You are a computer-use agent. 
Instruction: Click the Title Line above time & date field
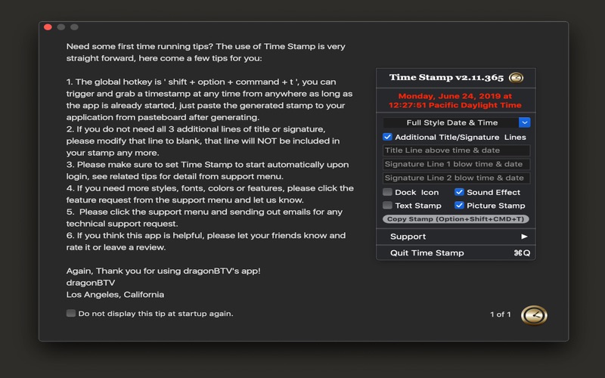(456, 150)
